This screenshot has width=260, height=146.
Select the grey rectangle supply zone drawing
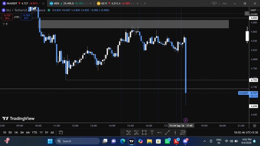click(134, 24)
